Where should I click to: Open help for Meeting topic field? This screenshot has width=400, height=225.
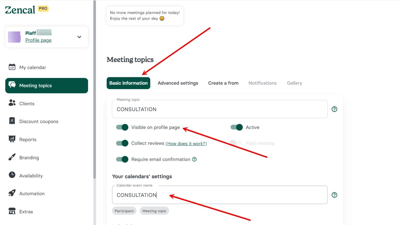click(x=334, y=109)
